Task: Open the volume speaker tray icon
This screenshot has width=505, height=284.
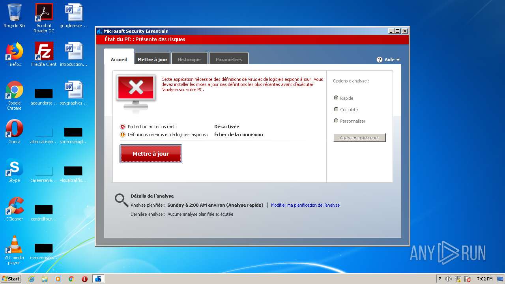Action: pos(449,279)
